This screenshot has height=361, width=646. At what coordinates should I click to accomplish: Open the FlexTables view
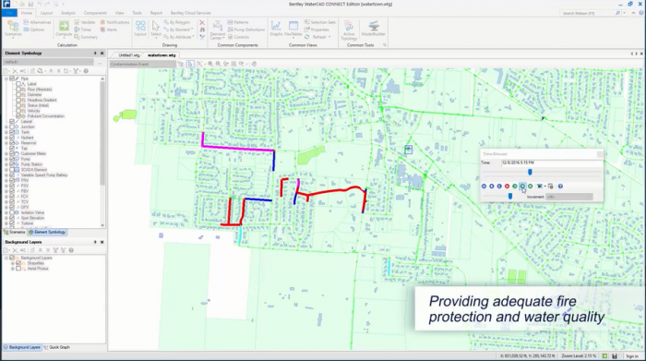[x=293, y=29]
